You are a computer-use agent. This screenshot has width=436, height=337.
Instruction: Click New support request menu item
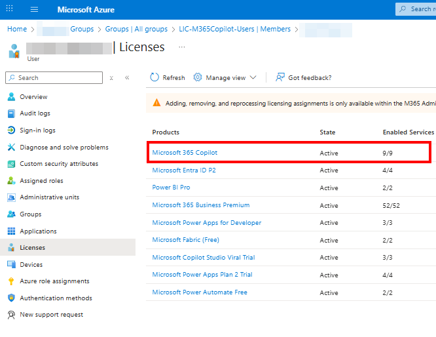(52, 315)
